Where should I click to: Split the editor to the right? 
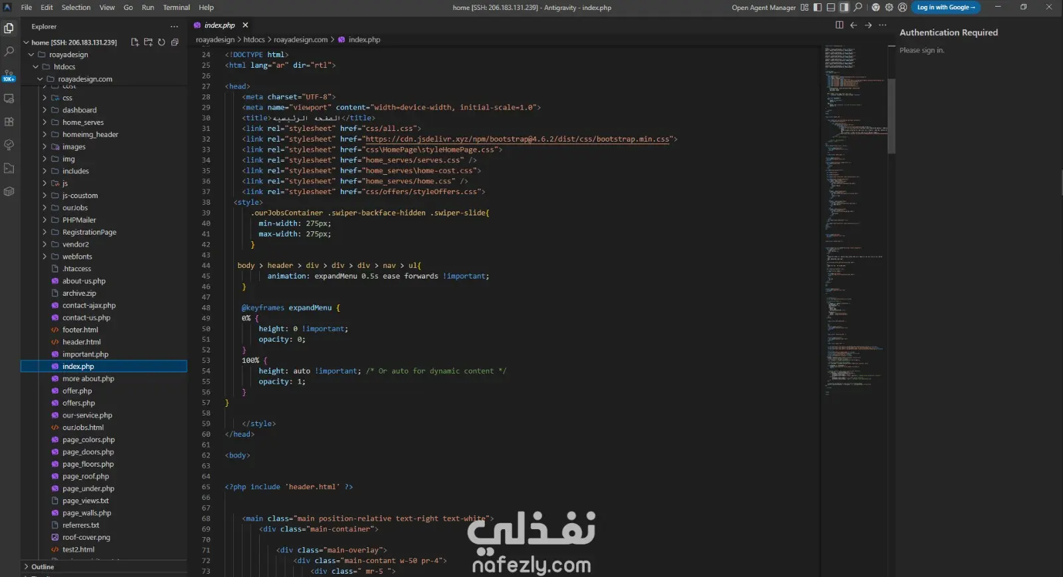[839, 25]
